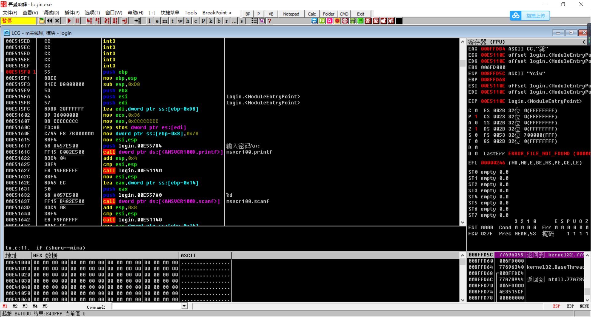This screenshot has width=591, height=317.
Task: Click the Trace Over toolbar icon
Action: (x=115, y=21)
